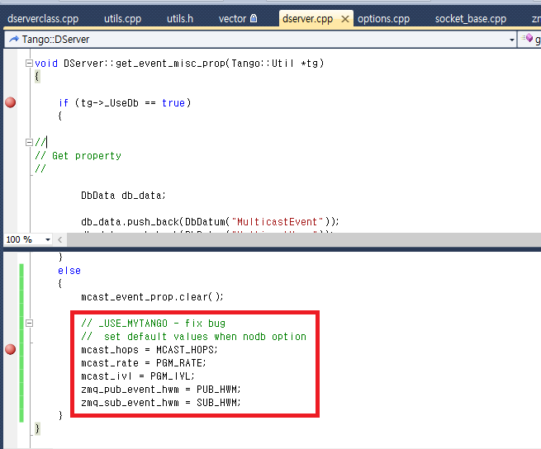Viewport: 541px width, 449px height.
Task: Click the member icon in right navigation combo
Action: [528, 38]
